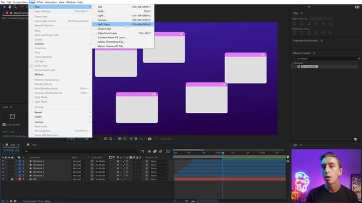Open the Composition menu in menu bar
The width and height of the screenshot is (362, 203).
(20, 2)
